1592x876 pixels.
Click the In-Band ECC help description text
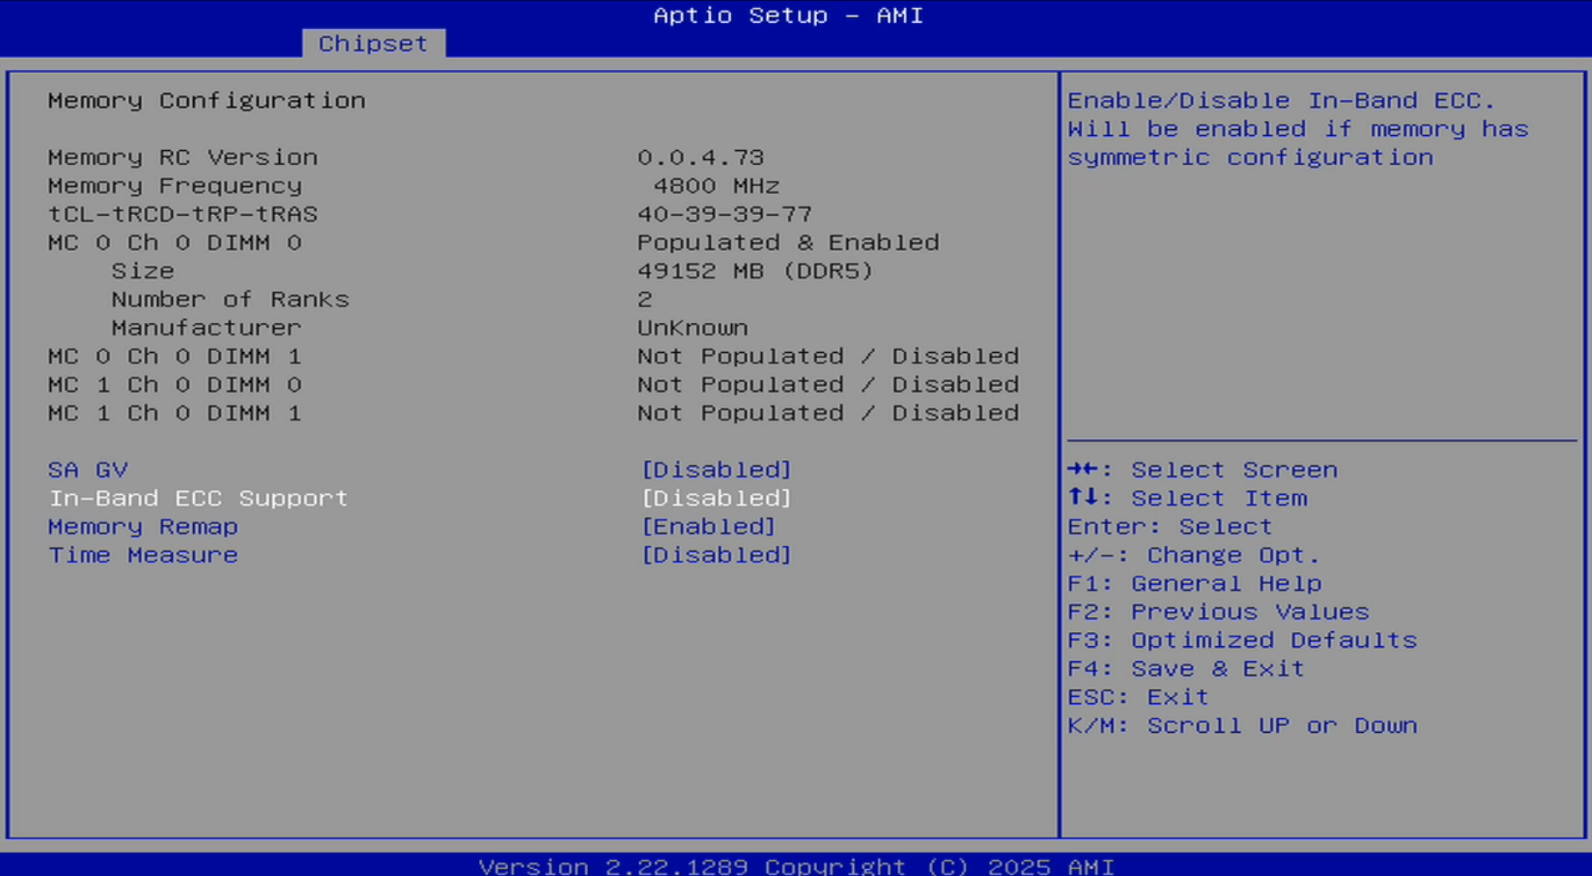[x=1297, y=129]
